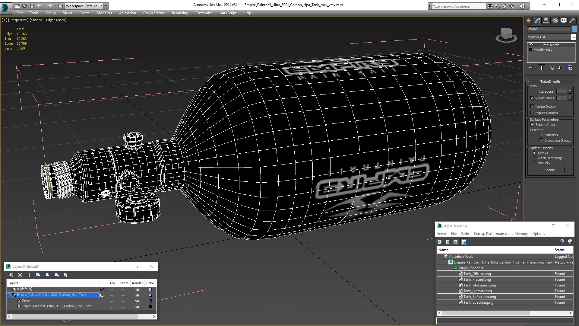The width and height of the screenshot is (579, 326).
Task: Expand the Editable Poly stack entry
Action: [531, 50]
